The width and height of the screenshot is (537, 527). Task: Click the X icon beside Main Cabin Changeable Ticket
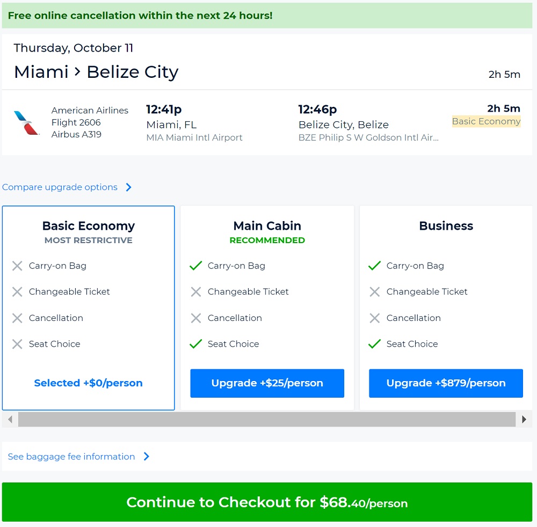(196, 292)
